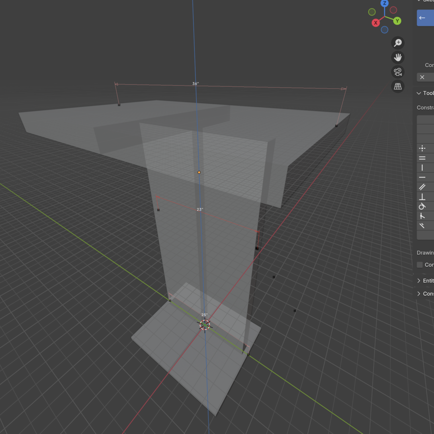Select the pan hand viewport icon
434x434 pixels.
pyautogui.click(x=397, y=57)
